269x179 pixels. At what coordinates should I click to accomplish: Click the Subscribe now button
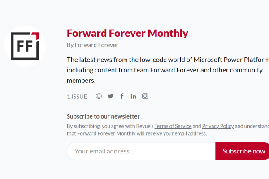click(x=242, y=151)
